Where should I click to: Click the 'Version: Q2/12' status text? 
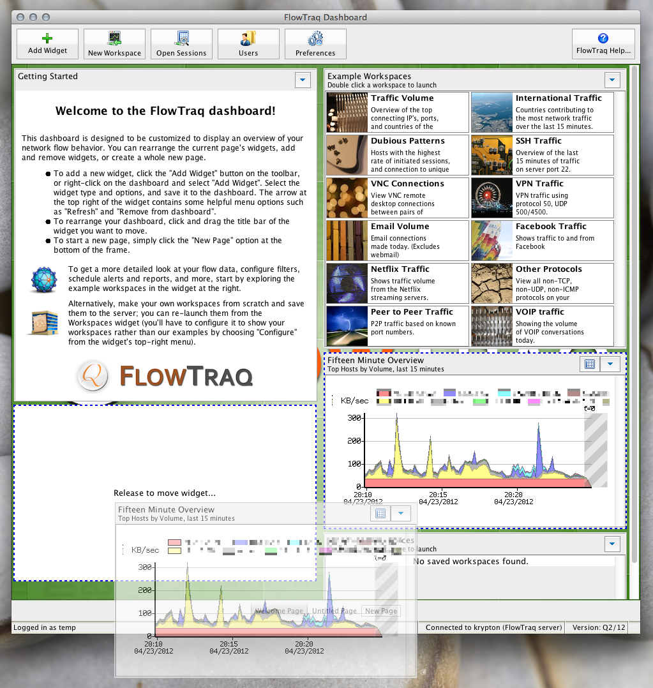[599, 627]
